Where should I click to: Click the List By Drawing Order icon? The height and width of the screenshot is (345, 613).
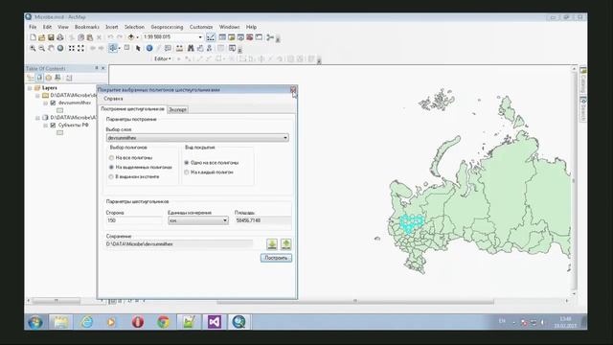31,78
